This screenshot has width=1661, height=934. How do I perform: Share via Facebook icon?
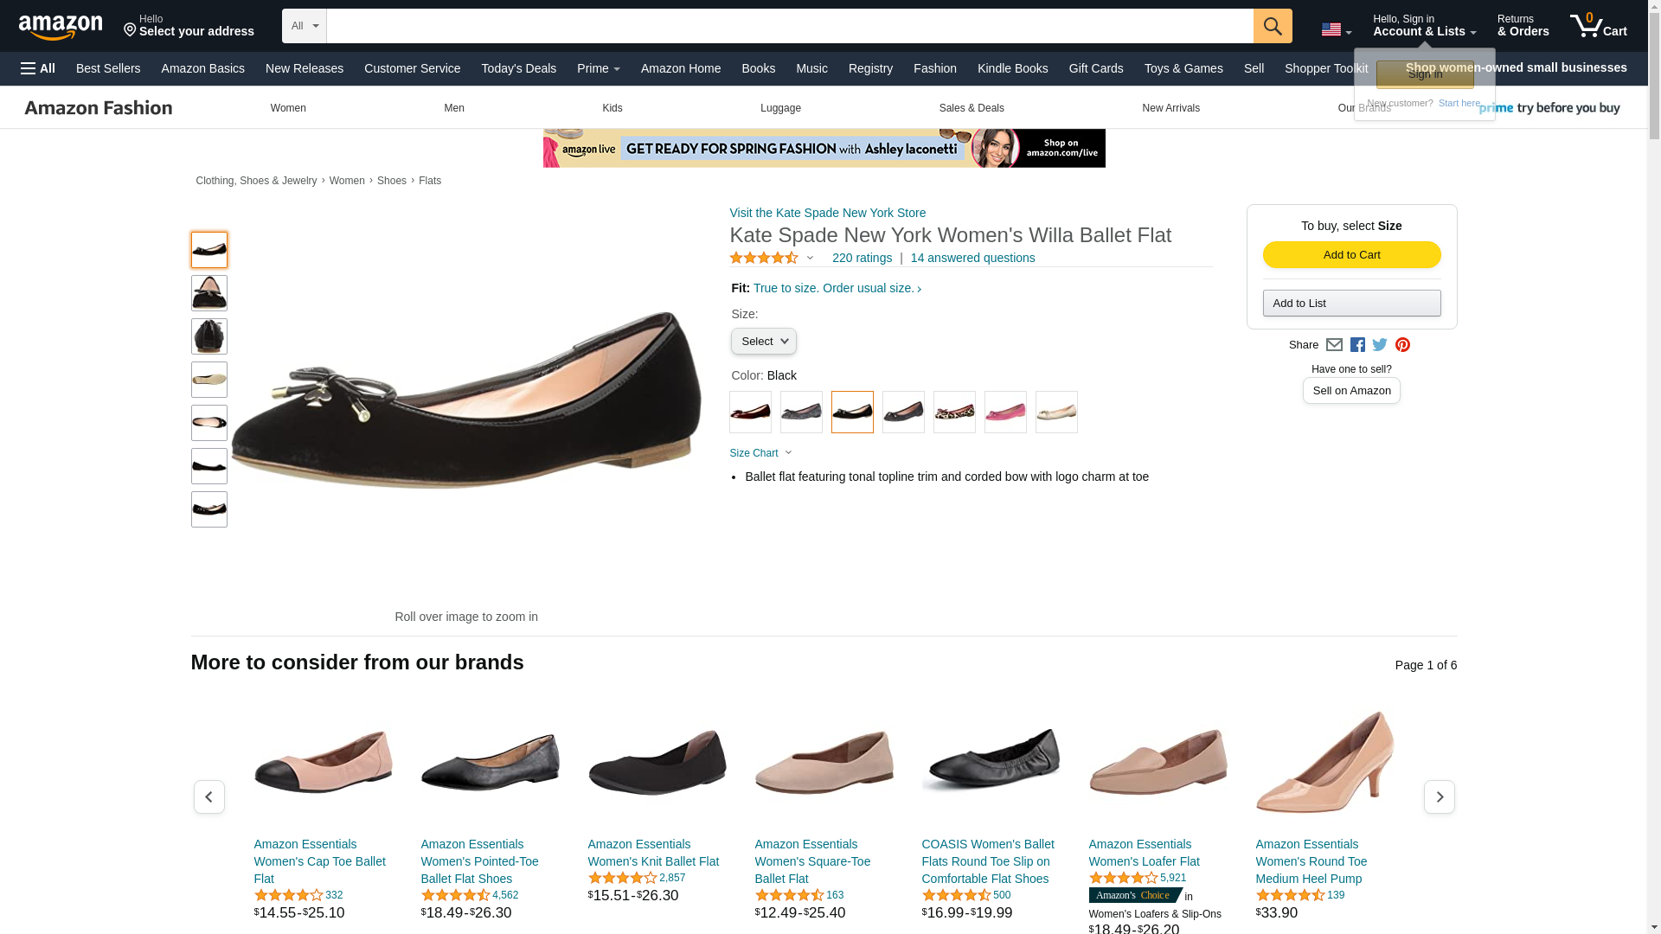click(x=1356, y=345)
